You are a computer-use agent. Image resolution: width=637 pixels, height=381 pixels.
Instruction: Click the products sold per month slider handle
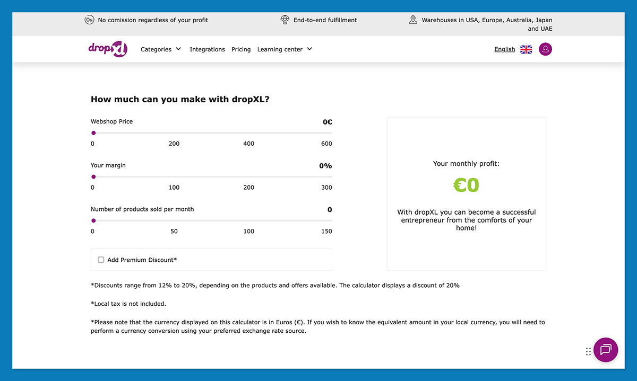pyautogui.click(x=93, y=220)
